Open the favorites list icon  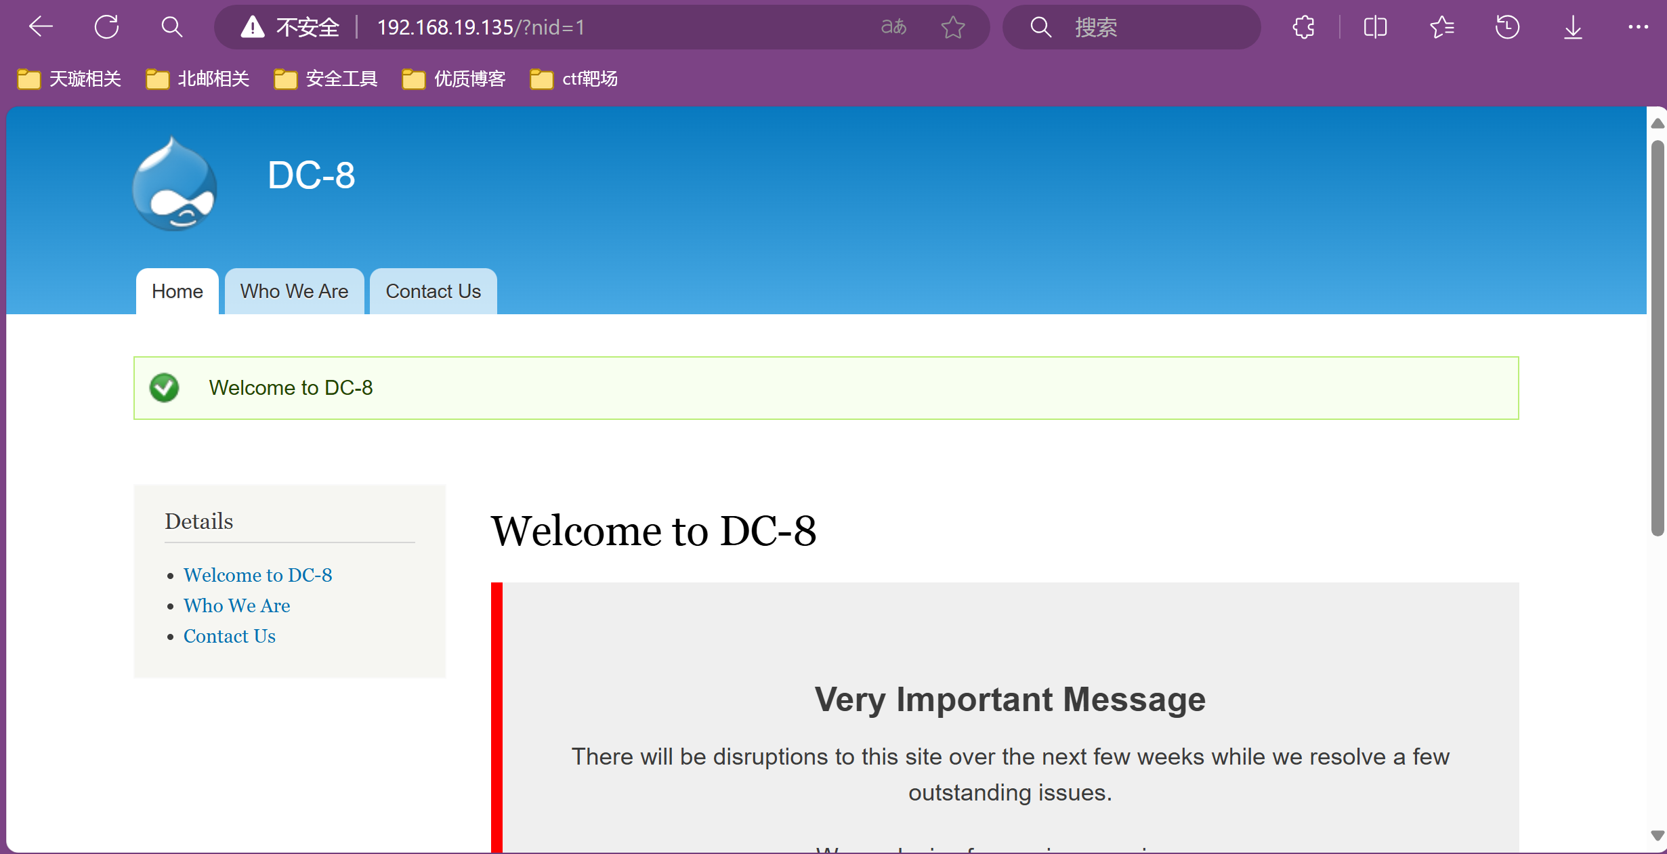tap(1441, 27)
